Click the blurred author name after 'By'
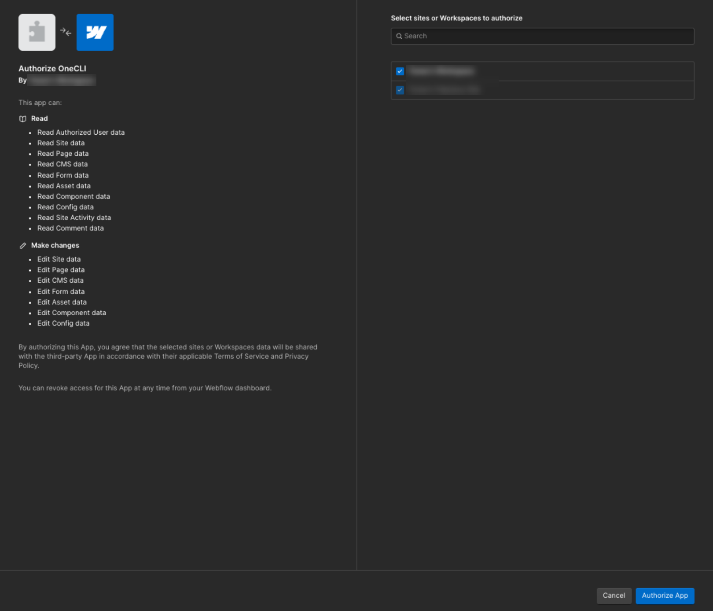 coord(62,80)
